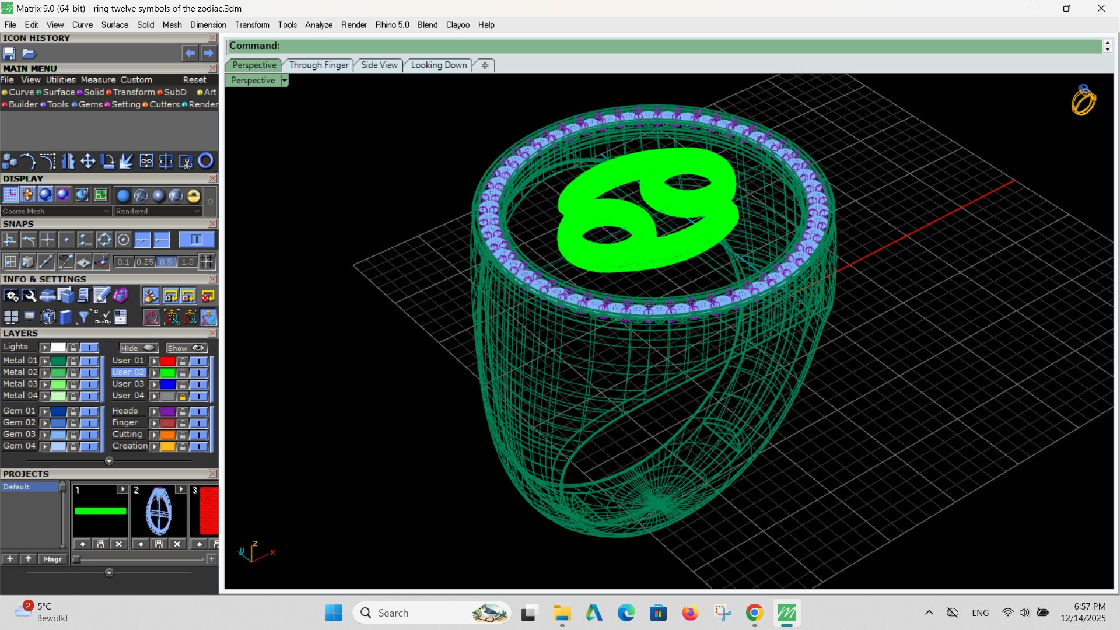Viewport: 1120px width, 630px height.
Task: Open Google Chrome from the taskbar
Action: tap(754, 613)
